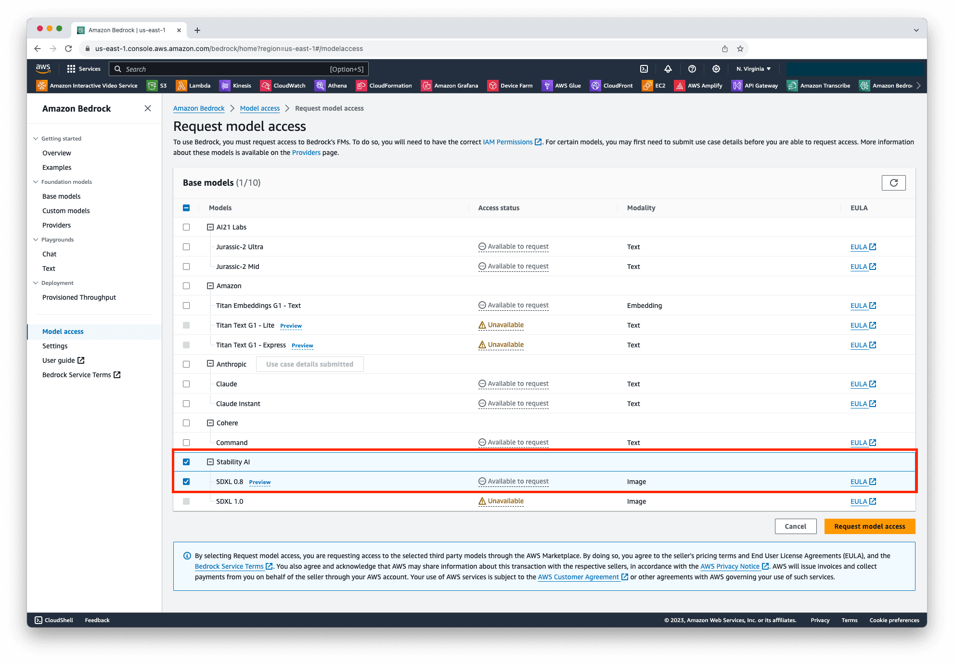Open the notifications bell
This screenshot has width=954, height=663.
668,69
